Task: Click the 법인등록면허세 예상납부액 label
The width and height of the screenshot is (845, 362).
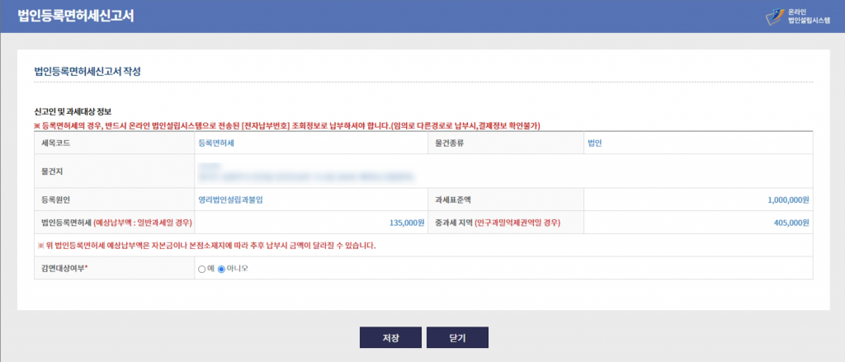Action: [x=117, y=223]
